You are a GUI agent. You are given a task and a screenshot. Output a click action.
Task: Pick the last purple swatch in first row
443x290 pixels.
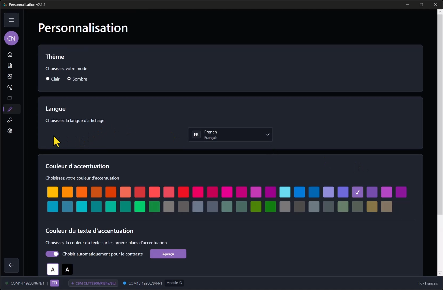[401, 192]
